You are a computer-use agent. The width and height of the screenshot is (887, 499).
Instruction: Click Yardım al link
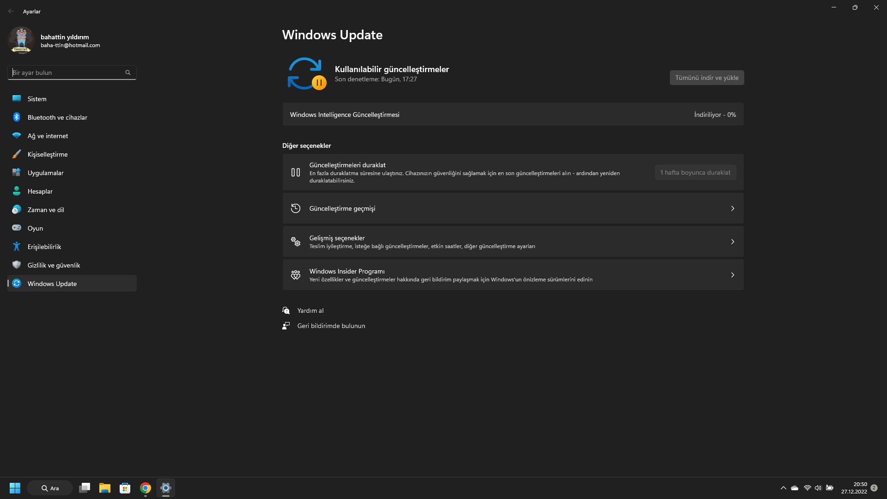310,310
